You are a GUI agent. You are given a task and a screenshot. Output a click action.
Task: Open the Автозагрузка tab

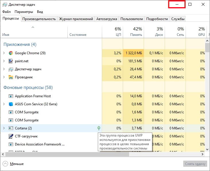(107, 19)
